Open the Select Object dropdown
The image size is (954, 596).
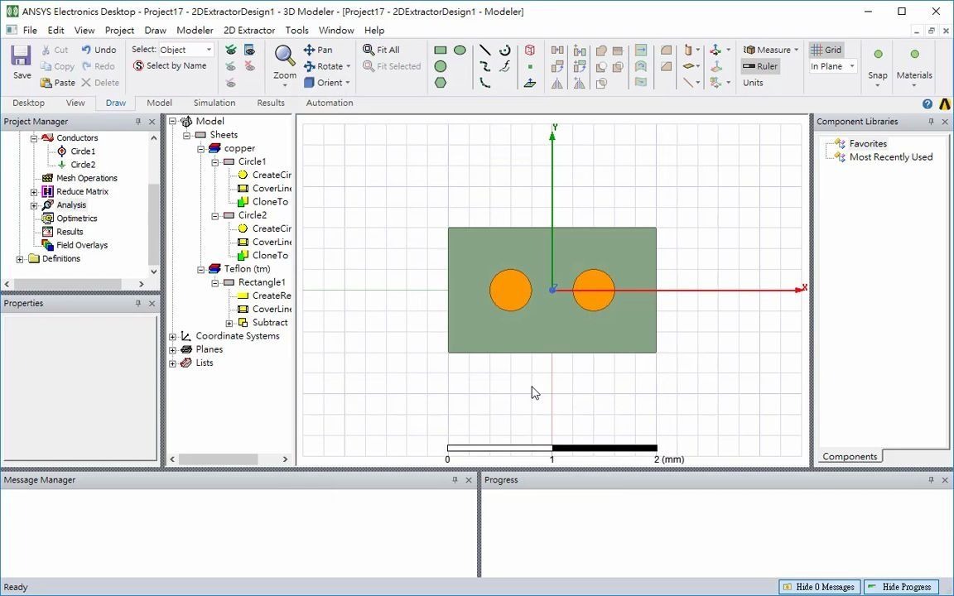click(185, 49)
